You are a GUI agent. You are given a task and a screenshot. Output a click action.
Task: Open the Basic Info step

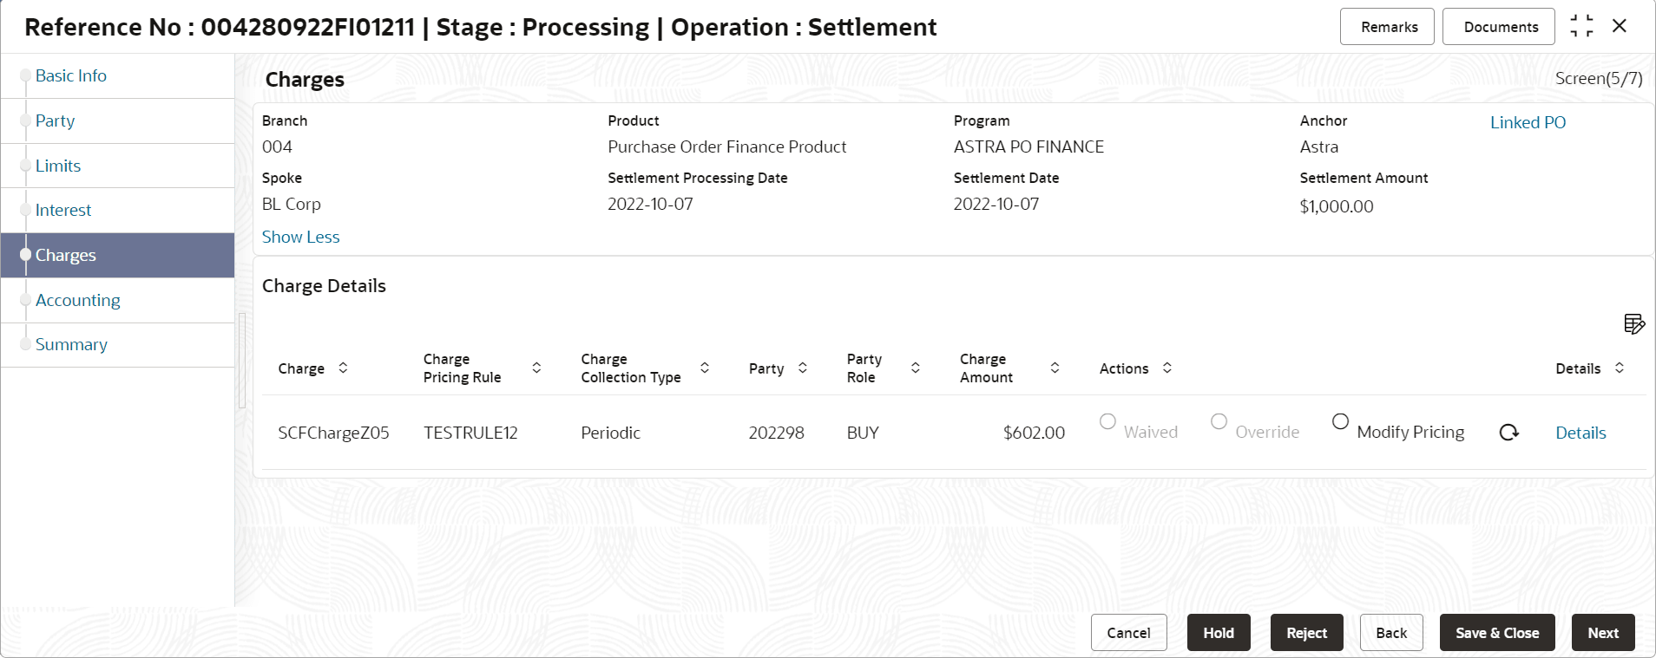point(70,75)
